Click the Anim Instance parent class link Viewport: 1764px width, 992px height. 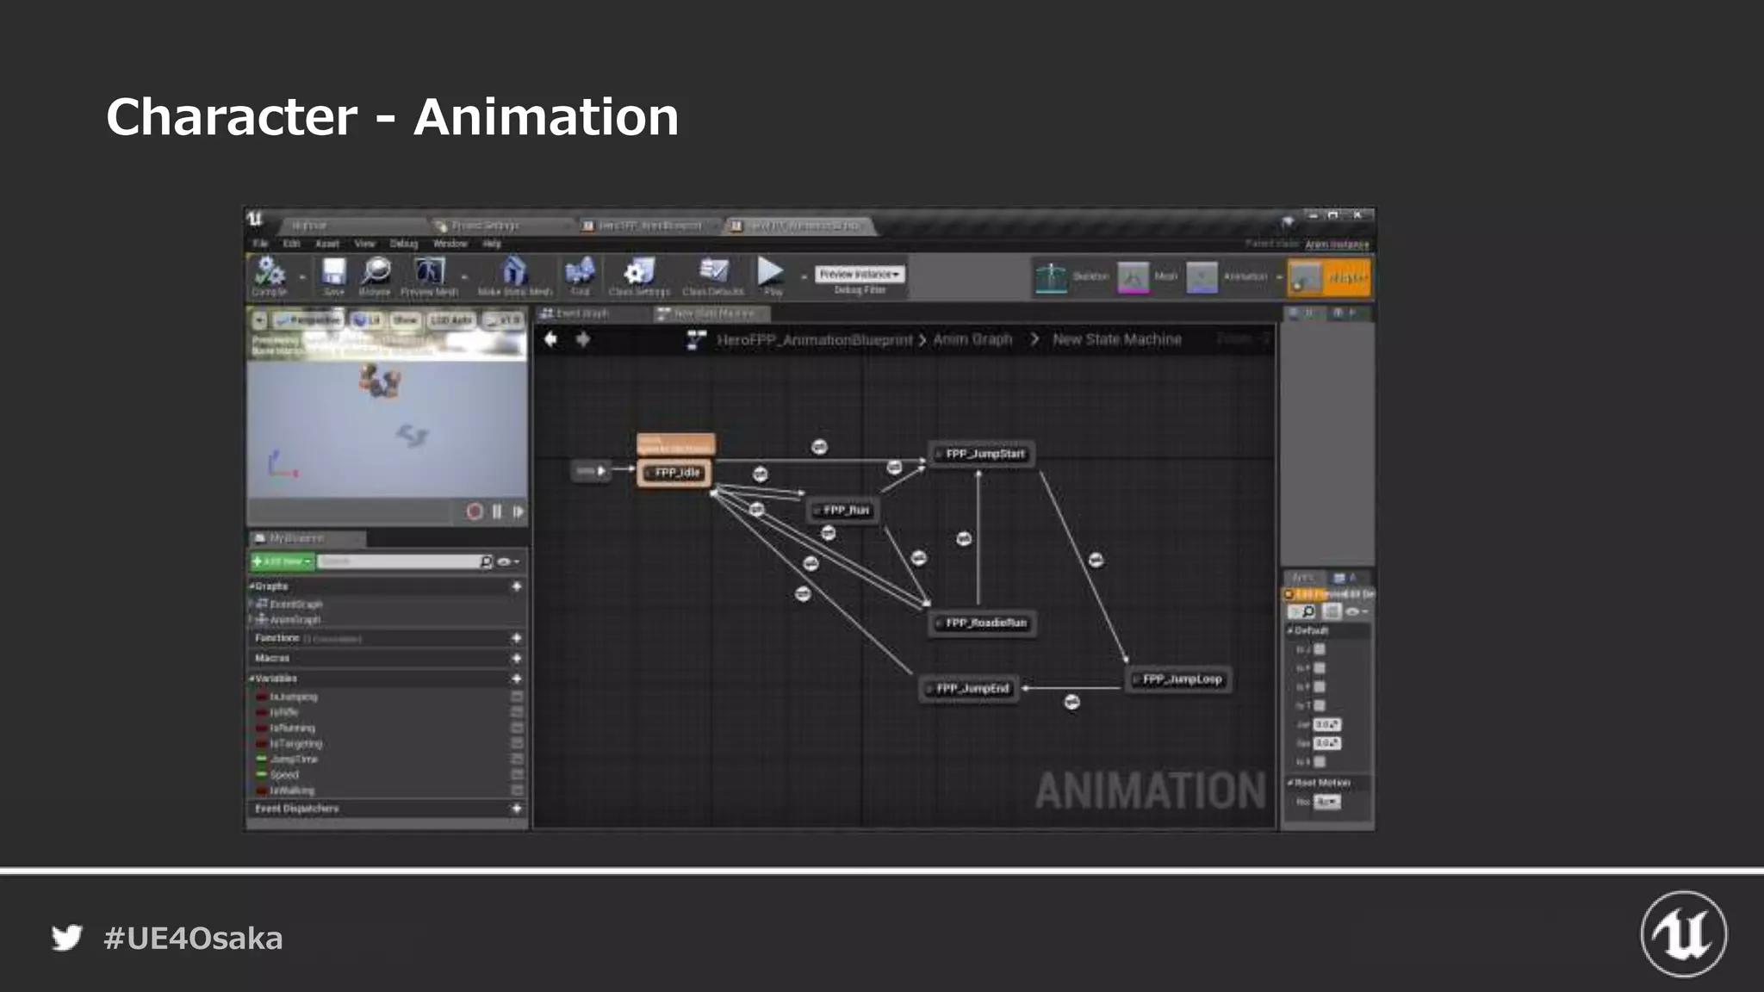pos(1337,245)
